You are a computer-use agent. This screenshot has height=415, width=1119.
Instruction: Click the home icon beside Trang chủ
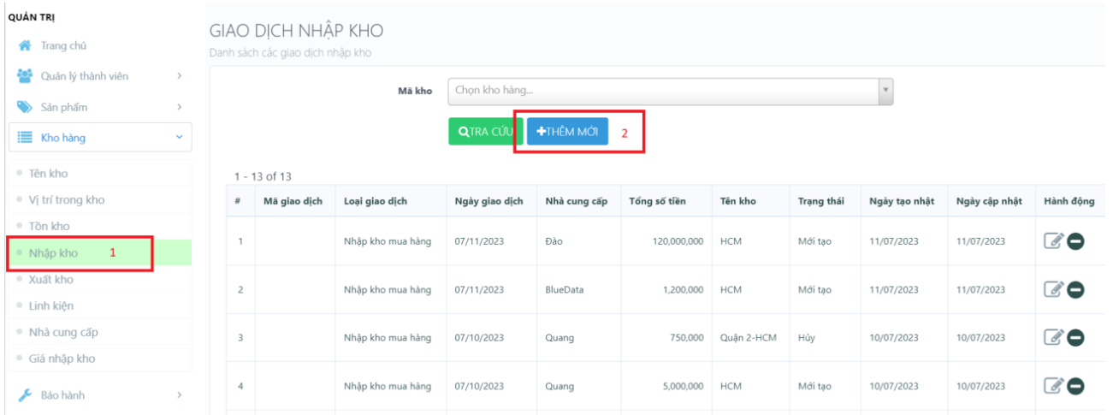(25, 45)
